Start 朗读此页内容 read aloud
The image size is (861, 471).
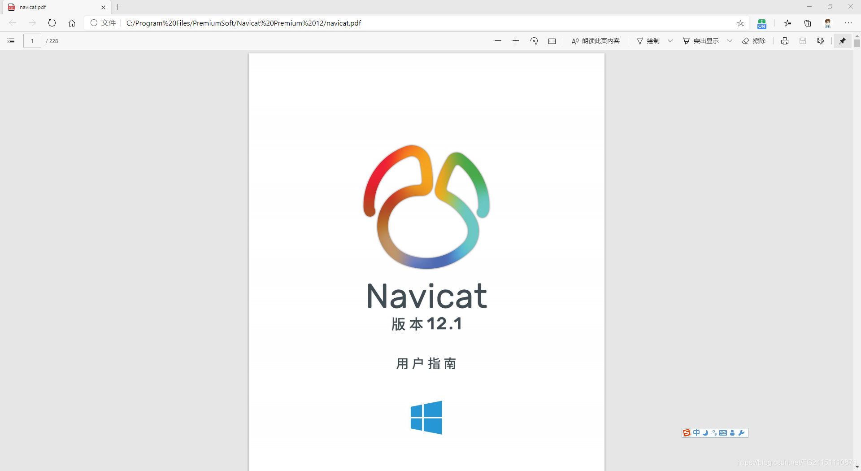[x=595, y=41]
